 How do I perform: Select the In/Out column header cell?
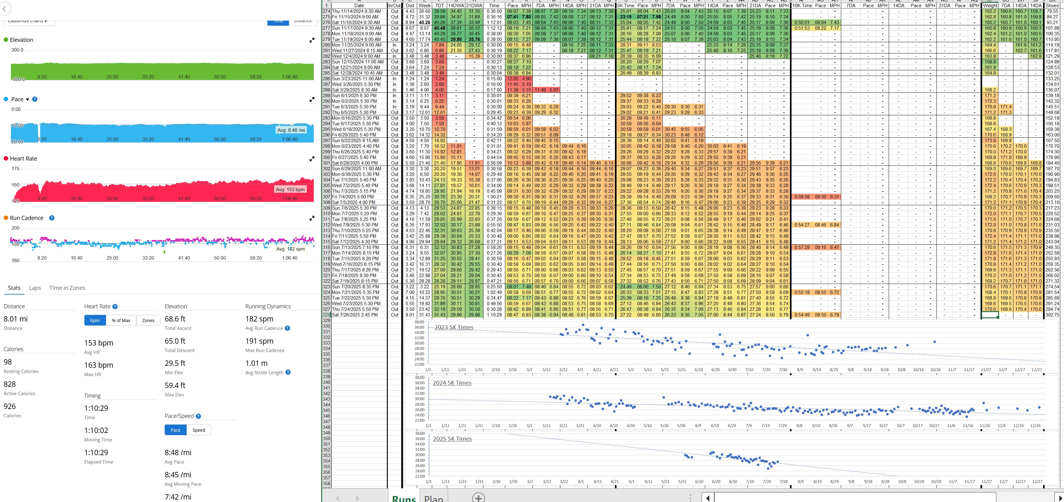395,6
